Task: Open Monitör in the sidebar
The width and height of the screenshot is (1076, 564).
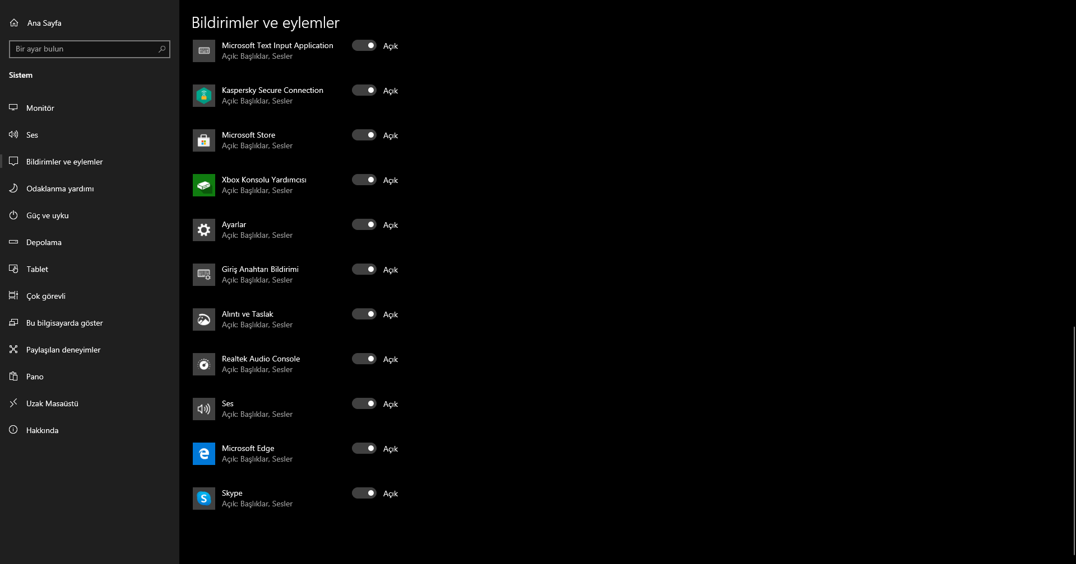Action: tap(40, 108)
